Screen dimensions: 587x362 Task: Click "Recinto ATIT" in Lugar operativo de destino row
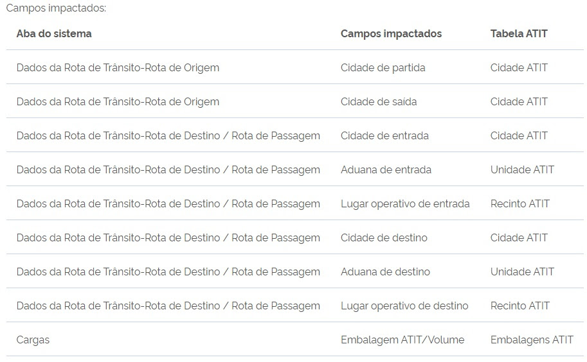tap(520, 306)
